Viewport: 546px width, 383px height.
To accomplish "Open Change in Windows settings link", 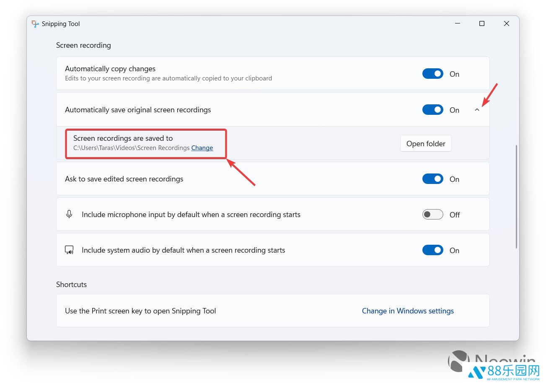I will point(408,311).
